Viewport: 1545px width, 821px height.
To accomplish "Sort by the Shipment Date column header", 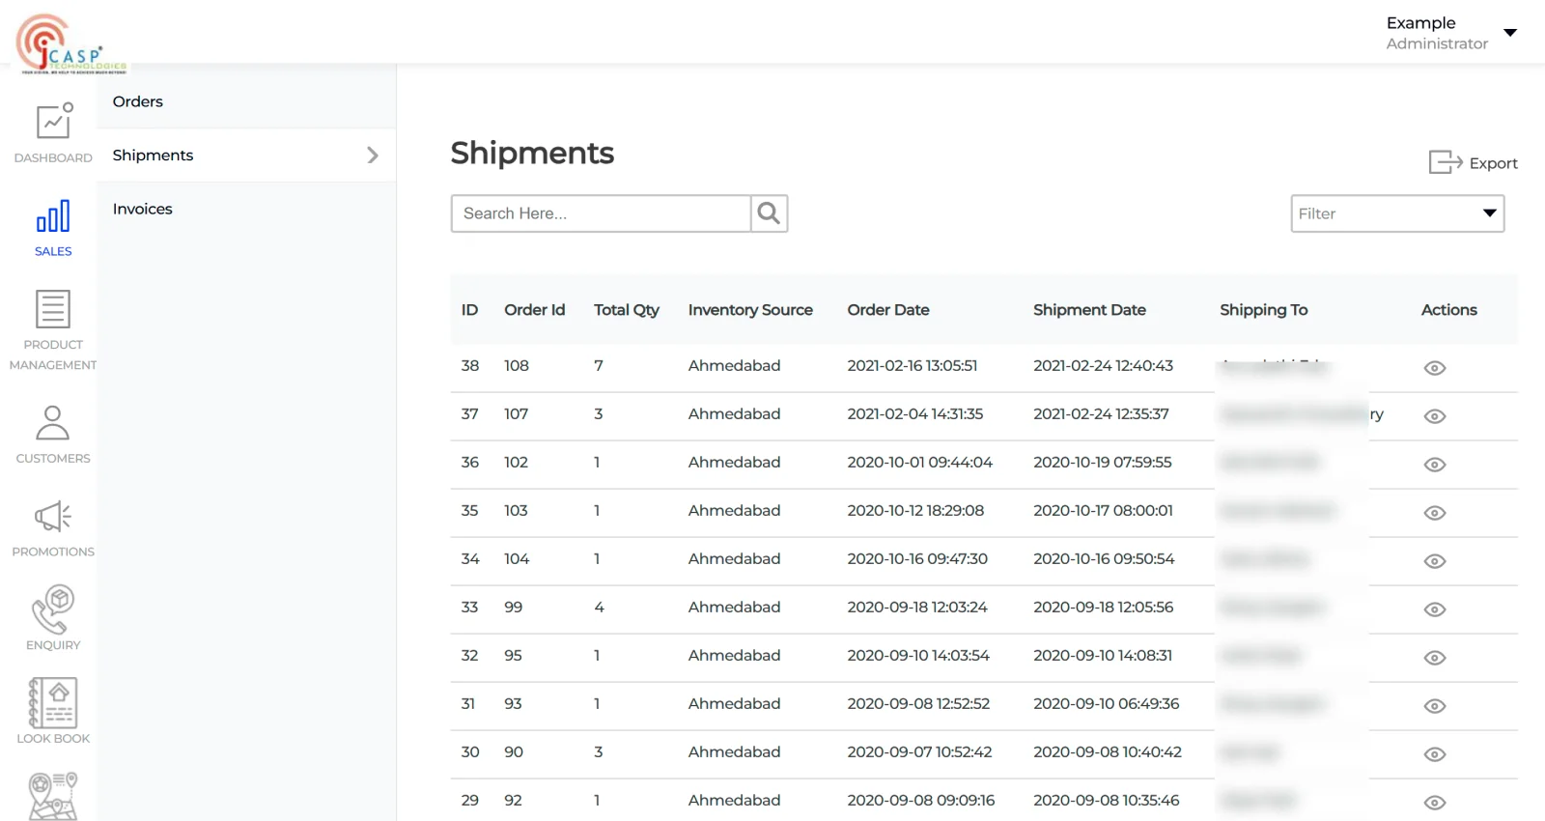I will pos(1089,310).
